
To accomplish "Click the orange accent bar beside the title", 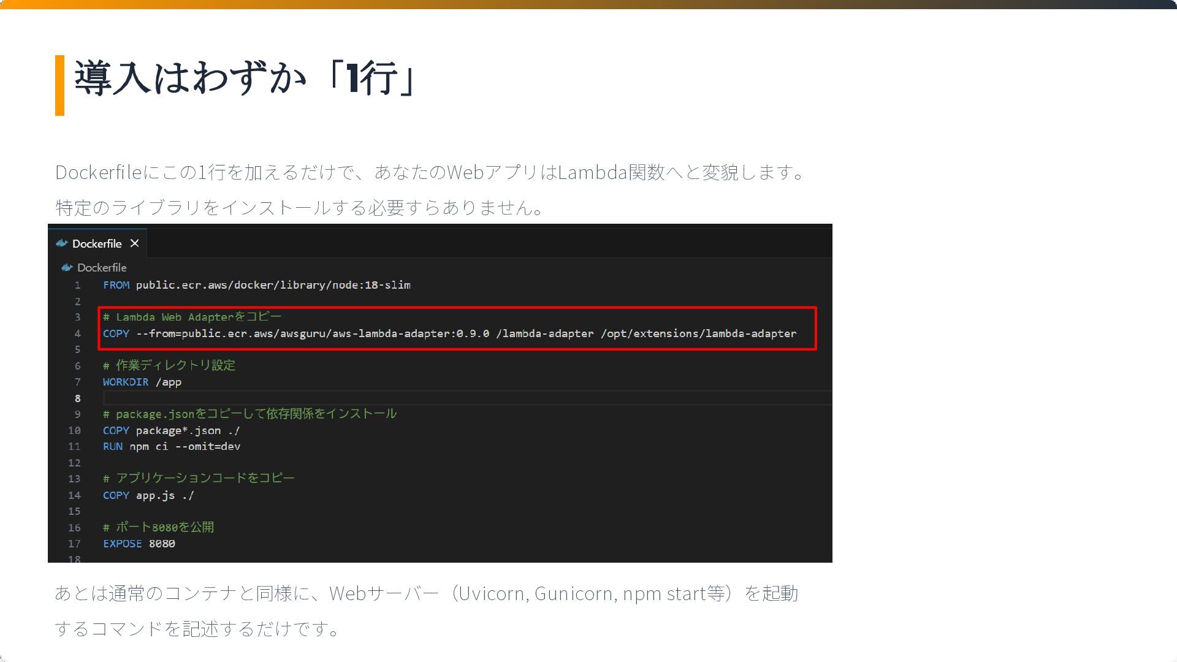I will [59, 85].
